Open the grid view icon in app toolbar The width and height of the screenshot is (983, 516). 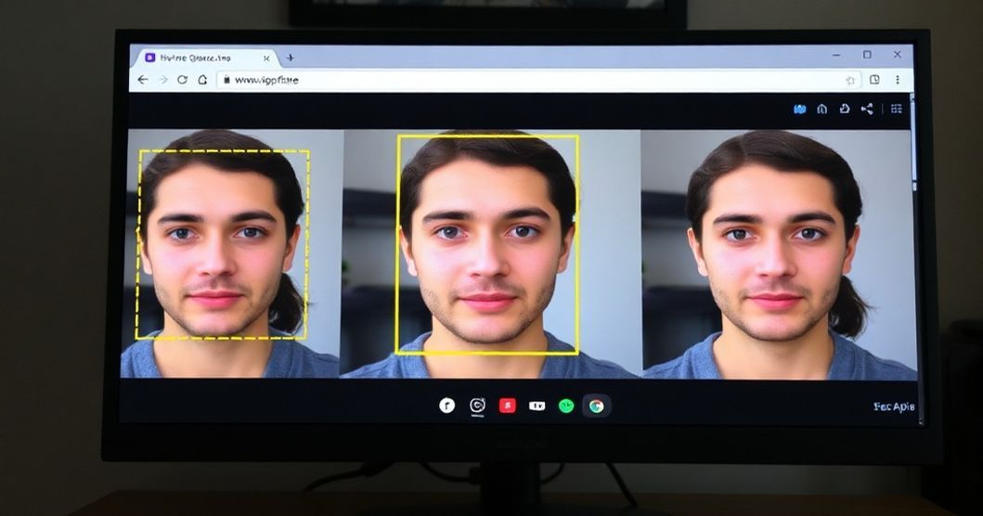tap(897, 110)
